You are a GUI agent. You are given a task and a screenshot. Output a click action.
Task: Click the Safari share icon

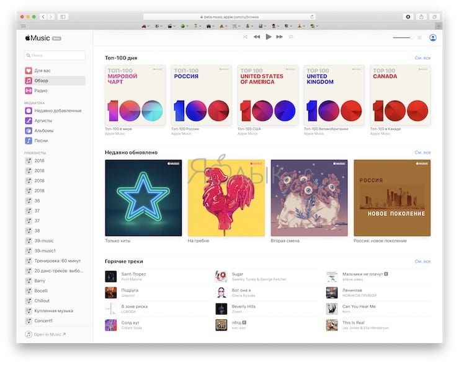coord(421,17)
